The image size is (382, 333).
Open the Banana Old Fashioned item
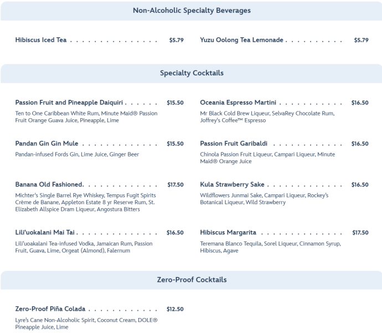click(49, 185)
